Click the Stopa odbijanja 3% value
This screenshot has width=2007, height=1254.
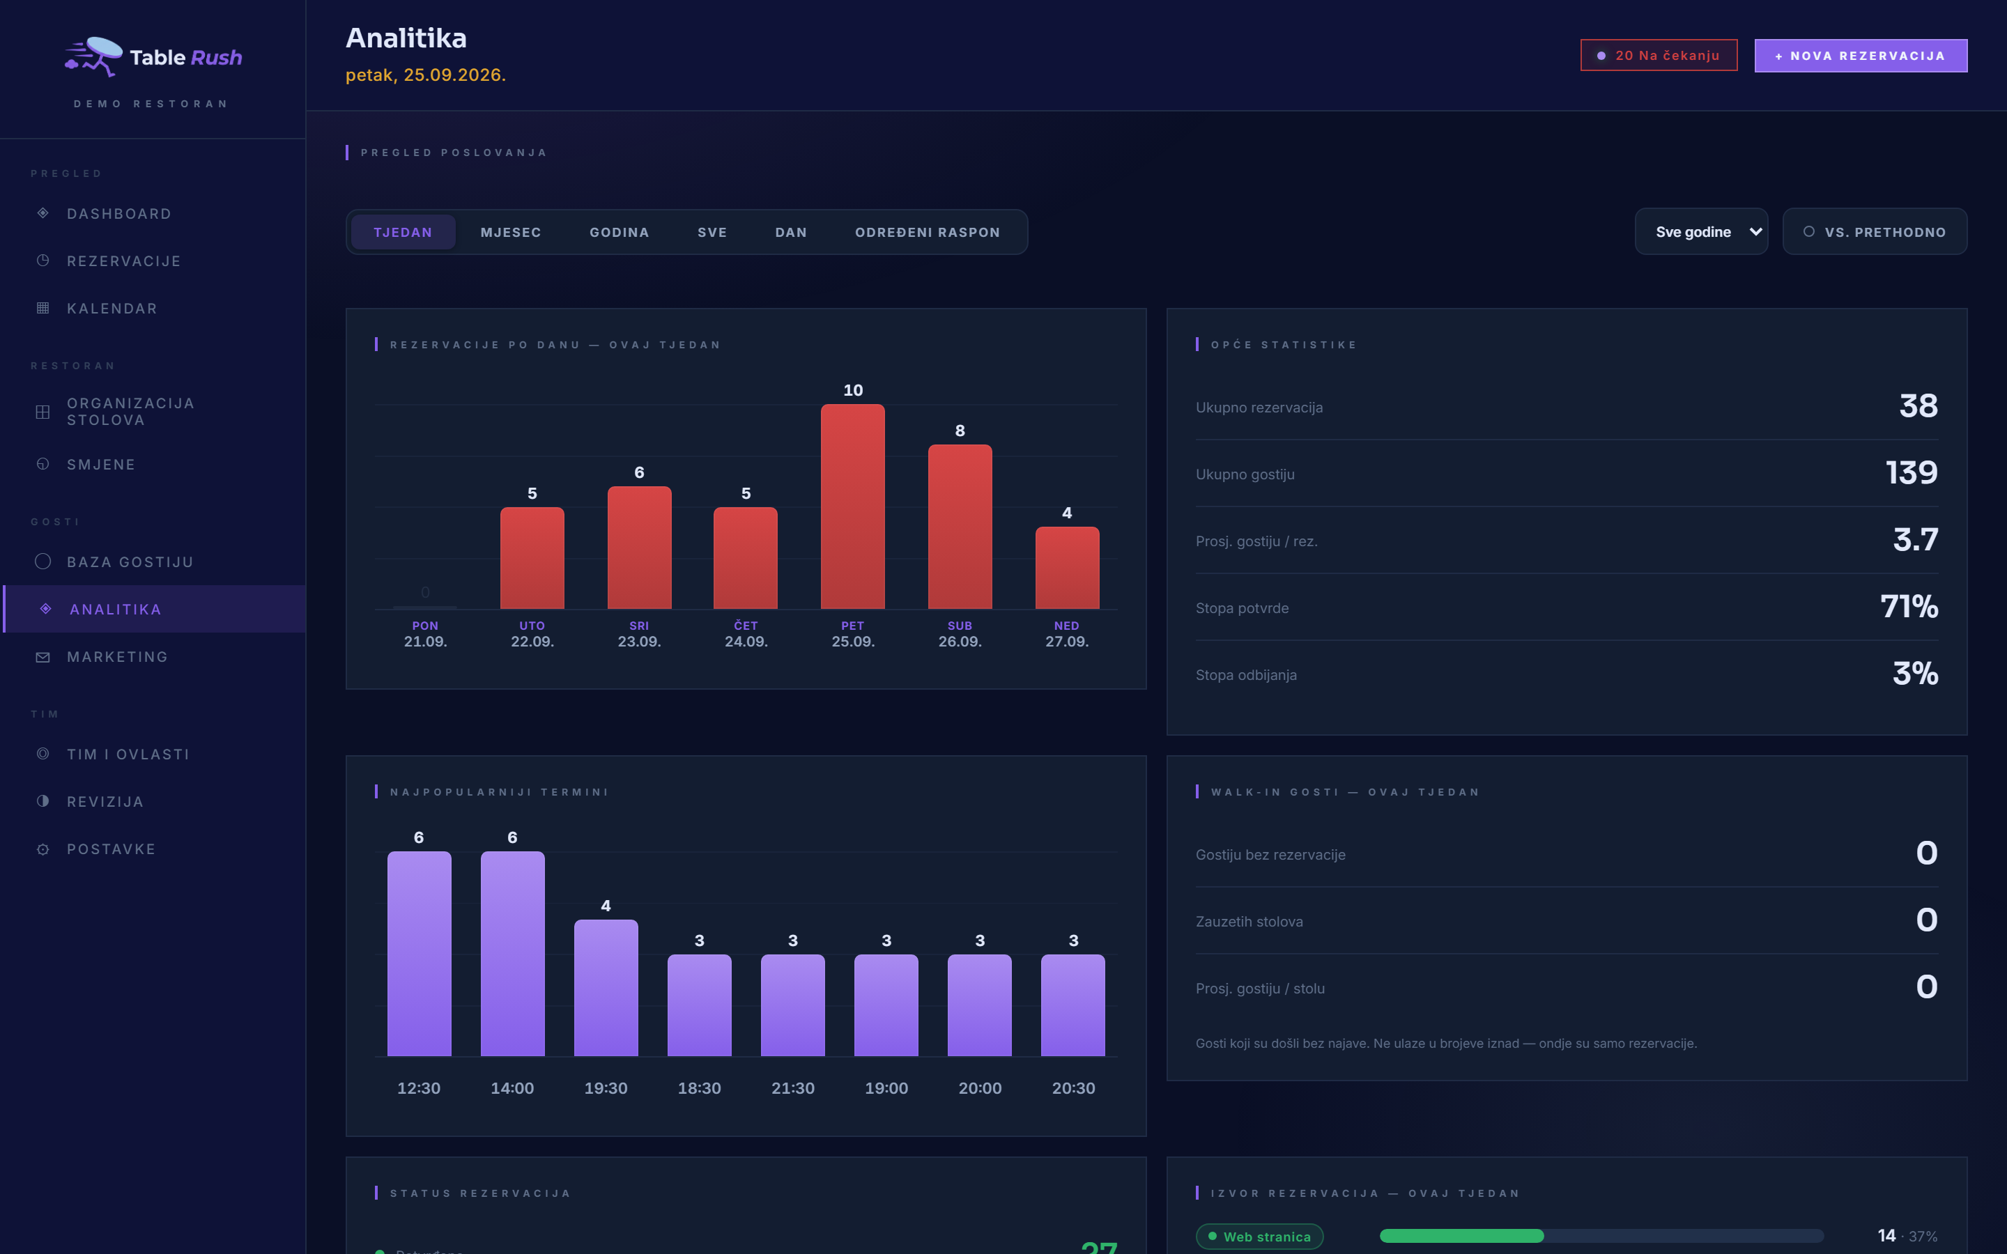(1915, 674)
